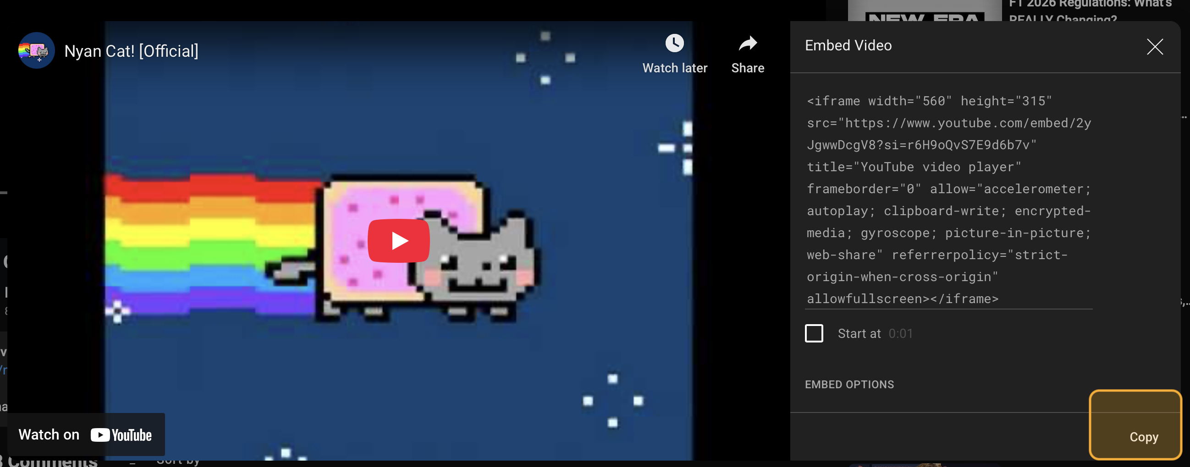Enable the Start at checkbox
Viewport: 1190px width, 467px height.
pos(814,333)
